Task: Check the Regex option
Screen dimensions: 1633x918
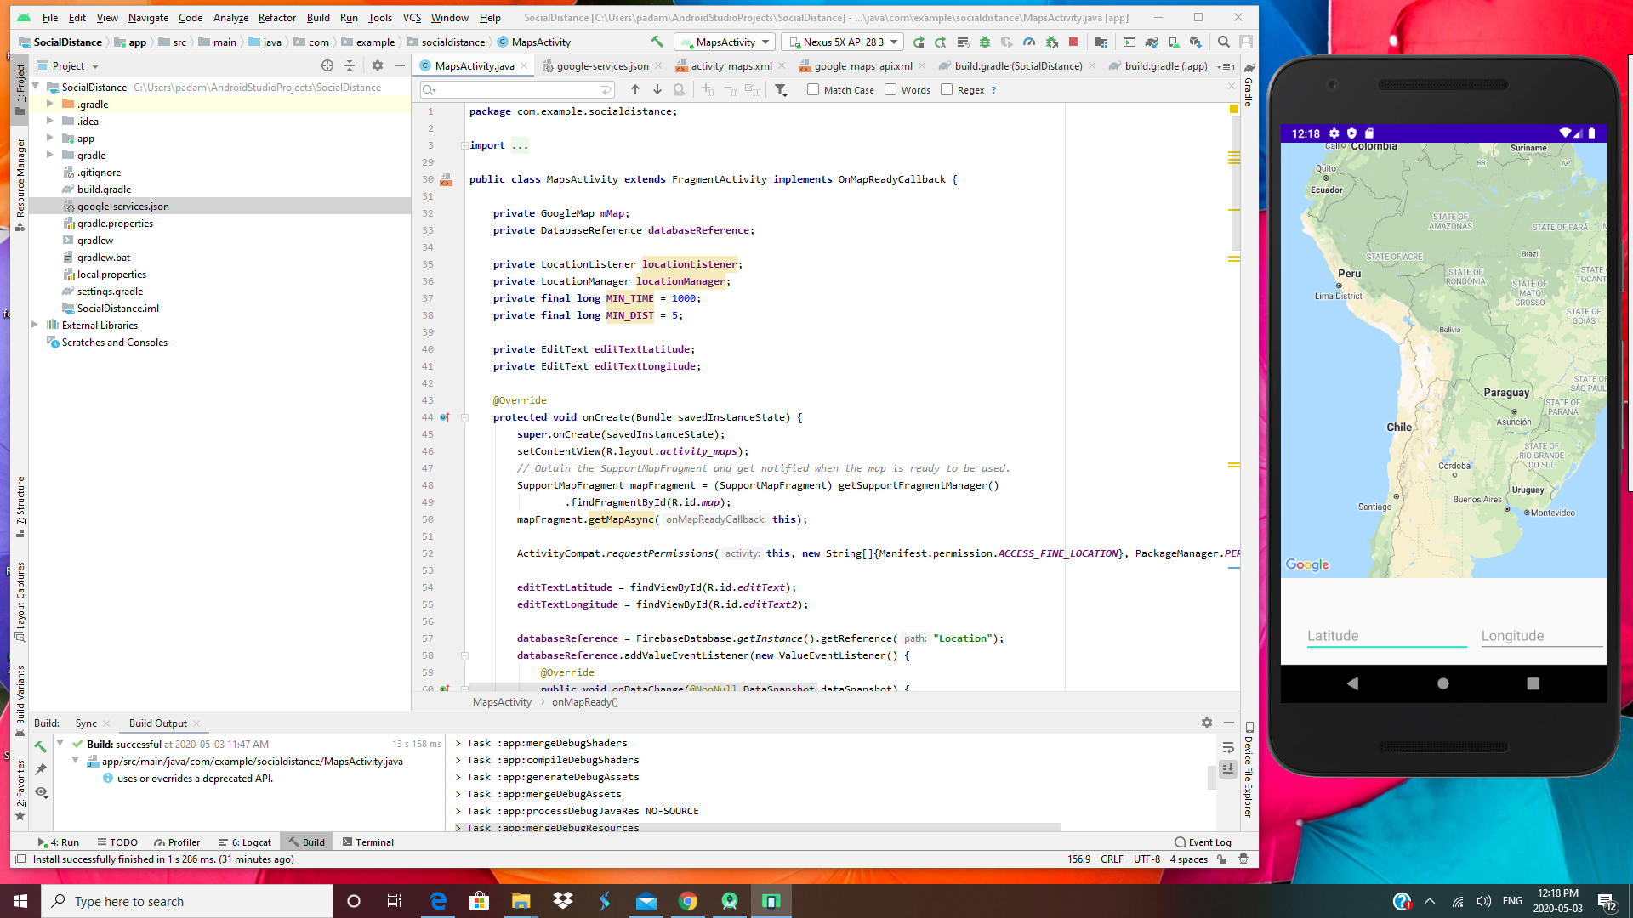Action: click(x=947, y=90)
